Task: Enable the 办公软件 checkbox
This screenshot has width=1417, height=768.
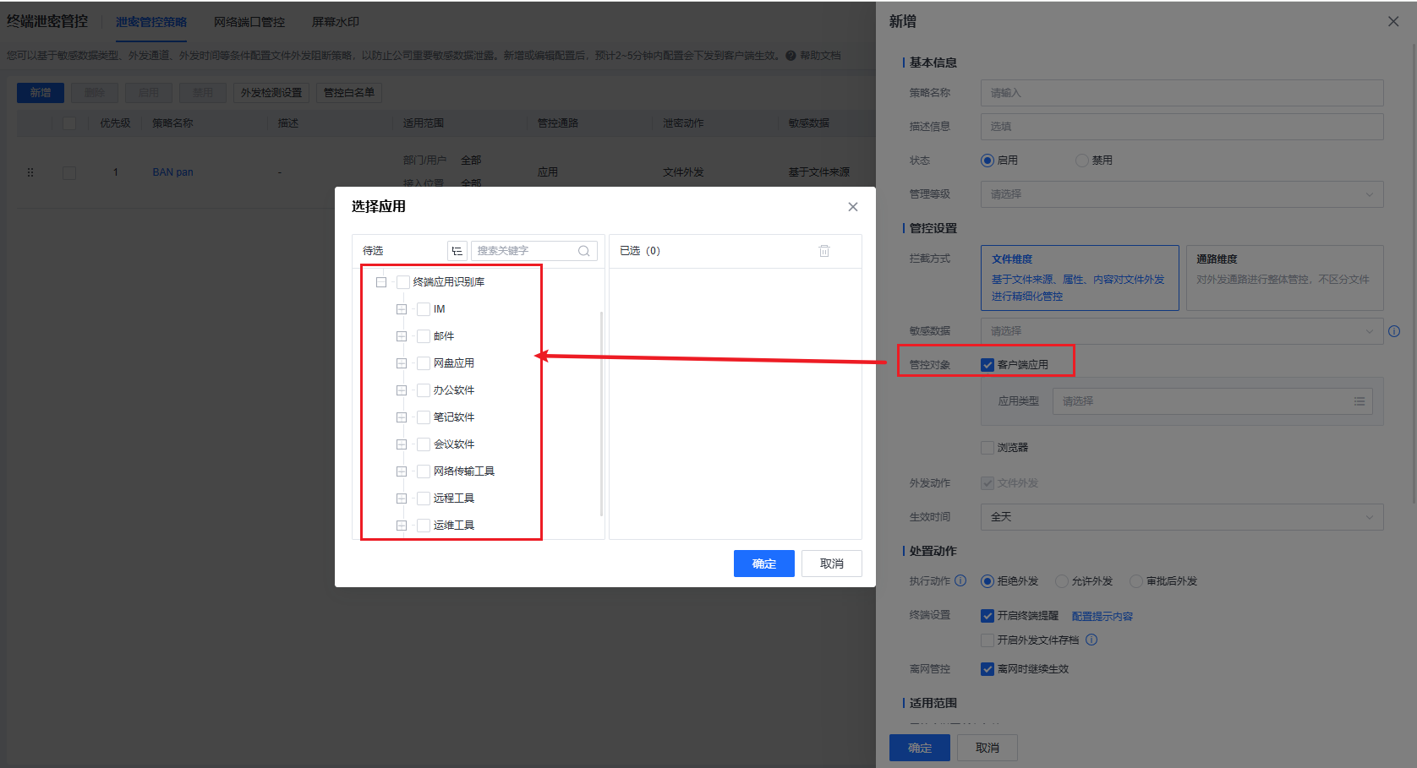Action: click(424, 390)
